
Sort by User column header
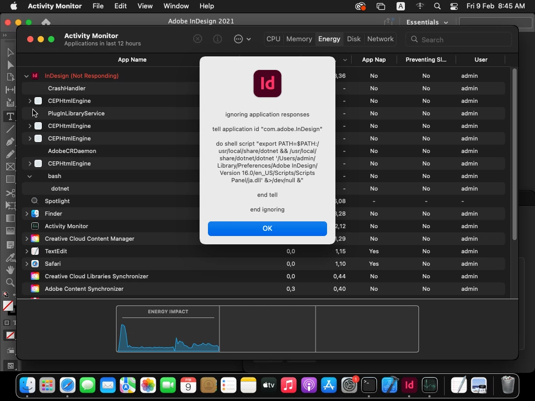pos(481,60)
